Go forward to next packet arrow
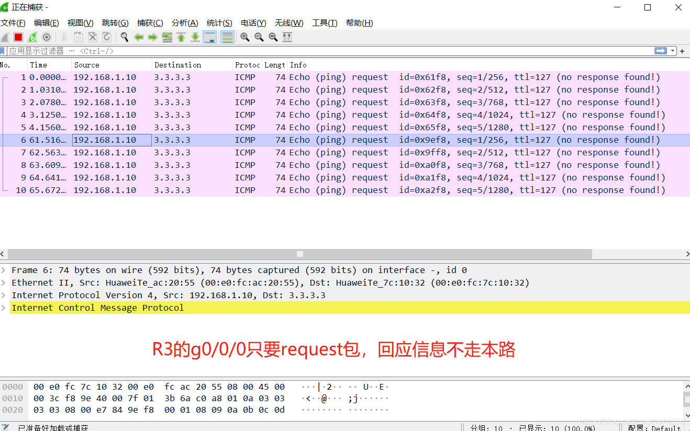Screen dimensions: 690x431 click(x=153, y=37)
